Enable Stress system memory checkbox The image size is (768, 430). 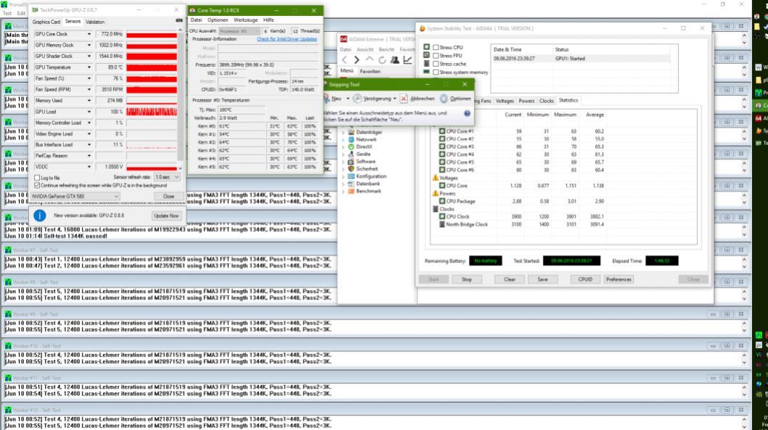(x=436, y=73)
